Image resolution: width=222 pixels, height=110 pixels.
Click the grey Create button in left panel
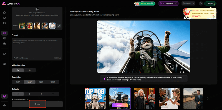click(x=37, y=104)
